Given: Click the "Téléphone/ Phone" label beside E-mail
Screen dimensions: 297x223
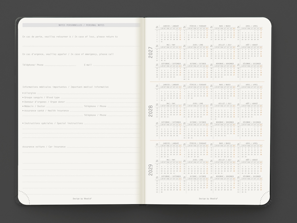Looking at the screenshot, I should coord(33,65).
